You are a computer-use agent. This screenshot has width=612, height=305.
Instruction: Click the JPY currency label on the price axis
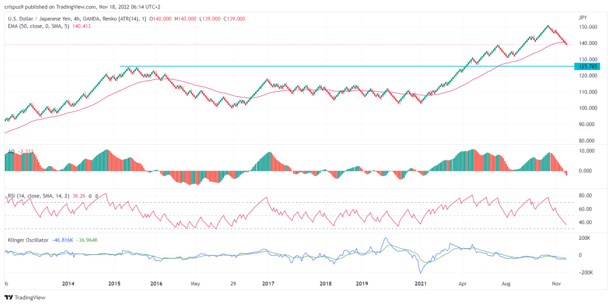[583, 19]
